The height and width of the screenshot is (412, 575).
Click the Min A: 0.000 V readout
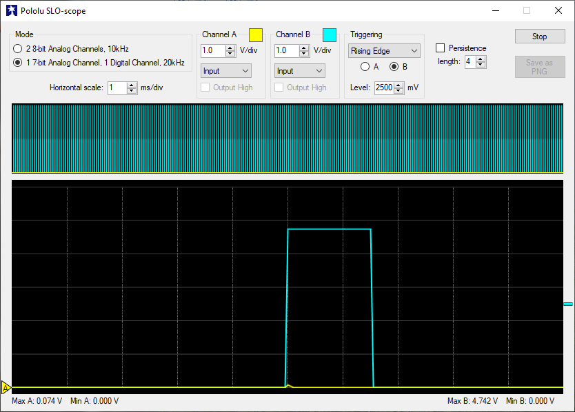click(x=94, y=401)
